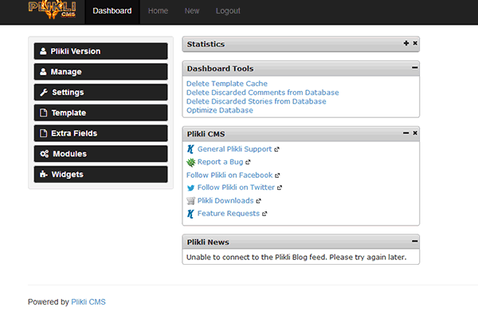Click external-link icon after Follow Plikli on Facebook

(x=277, y=175)
